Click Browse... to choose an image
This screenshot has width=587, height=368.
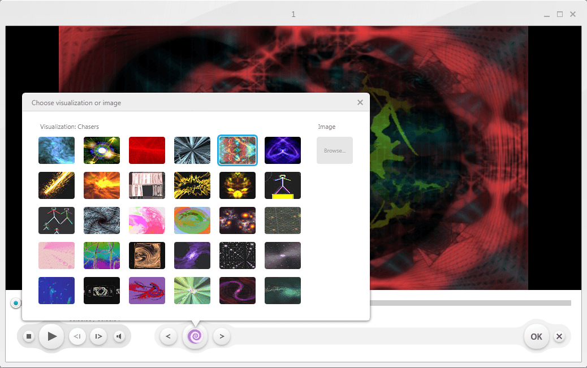(x=335, y=151)
